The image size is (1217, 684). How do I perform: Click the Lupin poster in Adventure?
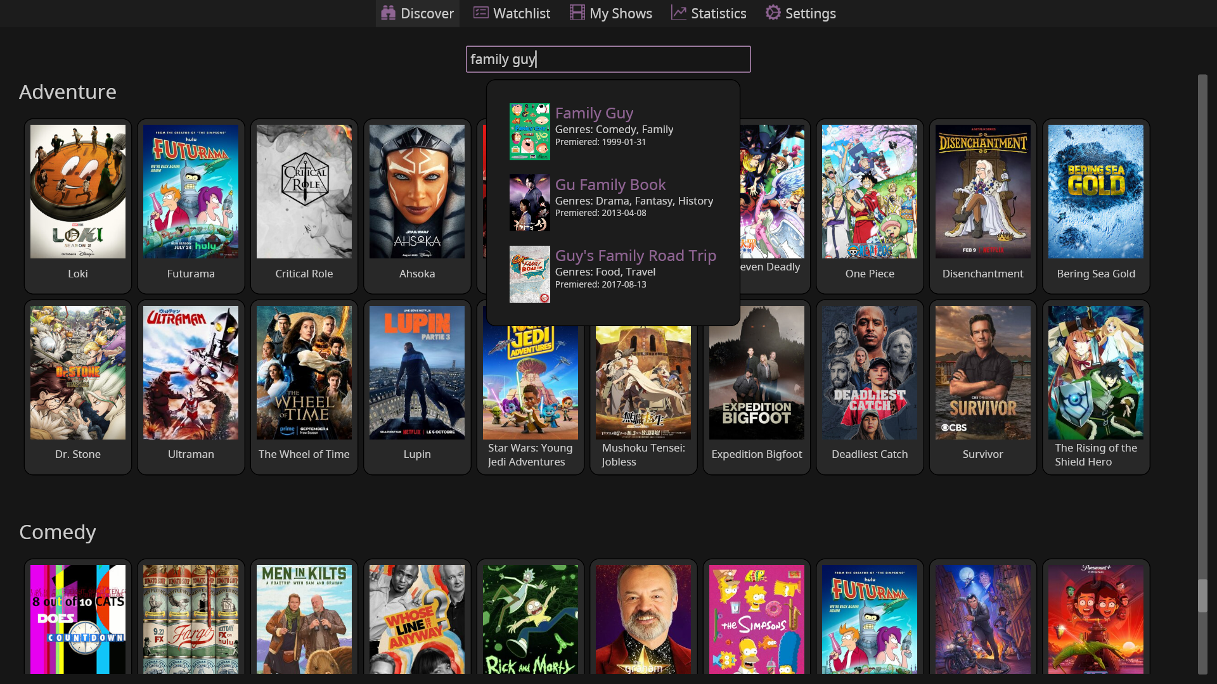(417, 372)
